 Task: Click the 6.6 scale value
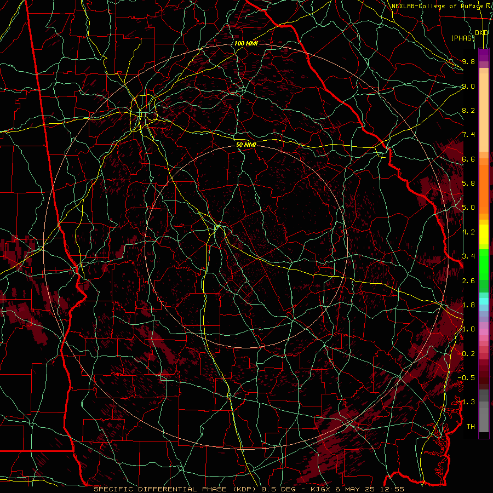pos(468,159)
